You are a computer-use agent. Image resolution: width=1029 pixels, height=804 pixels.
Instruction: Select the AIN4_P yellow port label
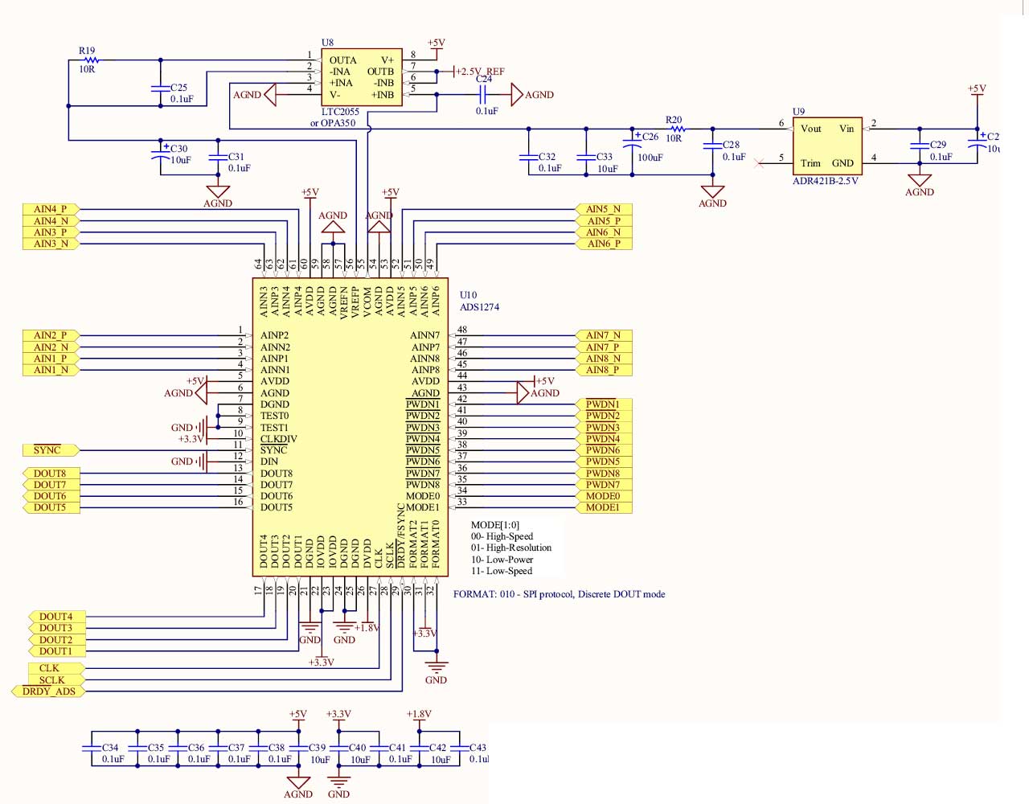coord(51,209)
